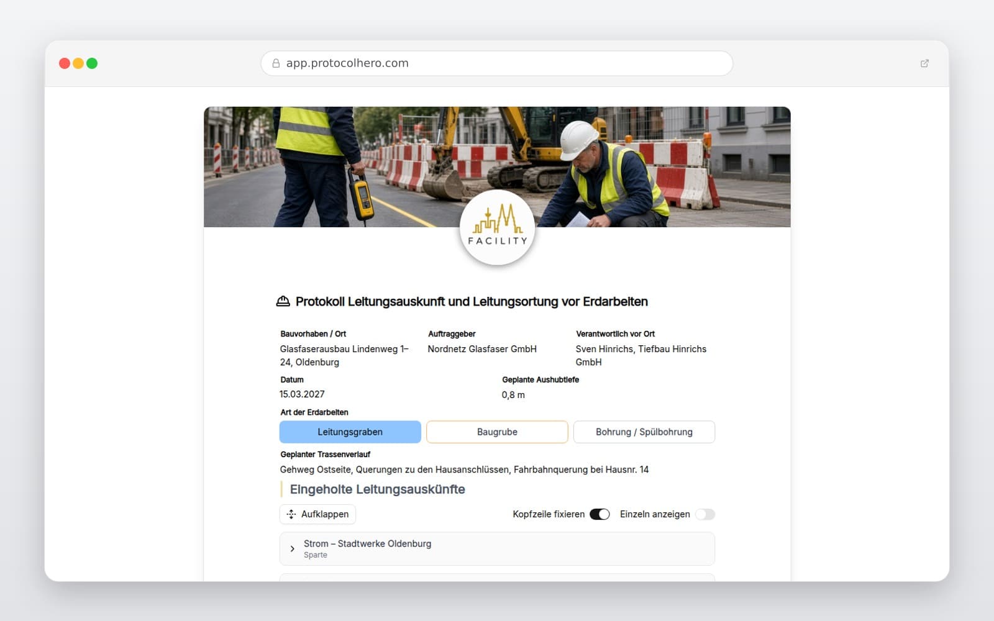Click the green maximize window dot
Image resolution: width=994 pixels, height=621 pixels.
tap(92, 63)
